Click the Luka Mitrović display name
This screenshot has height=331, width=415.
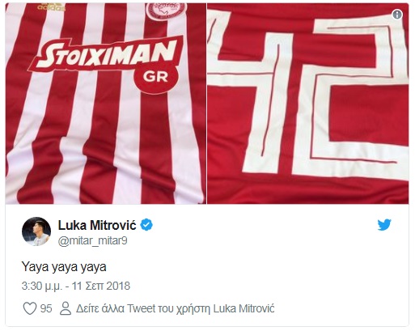tap(97, 225)
